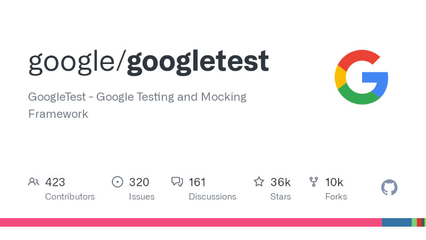Click the Contributors people icon
This screenshot has height=240, width=426.
click(x=34, y=182)
